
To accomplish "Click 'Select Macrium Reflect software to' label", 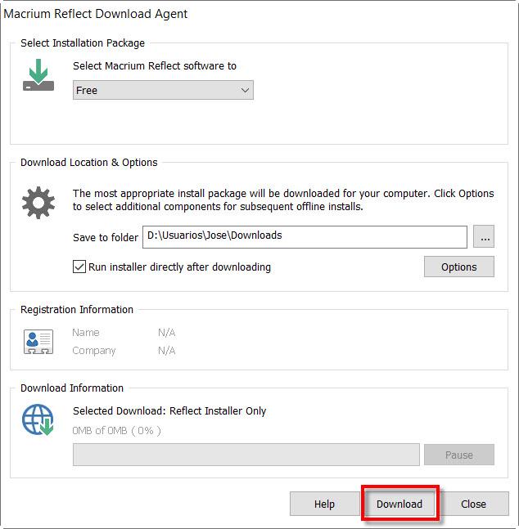I will 155,65.
